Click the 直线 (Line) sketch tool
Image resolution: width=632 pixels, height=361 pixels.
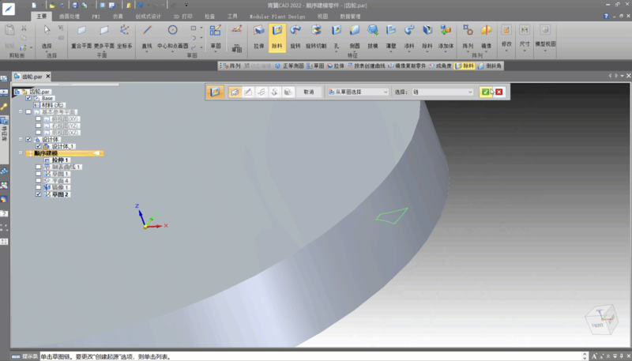pos(147,35)
